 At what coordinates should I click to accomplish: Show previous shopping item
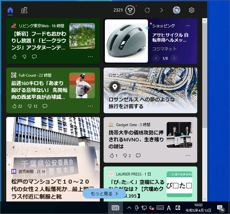(156, 58)
